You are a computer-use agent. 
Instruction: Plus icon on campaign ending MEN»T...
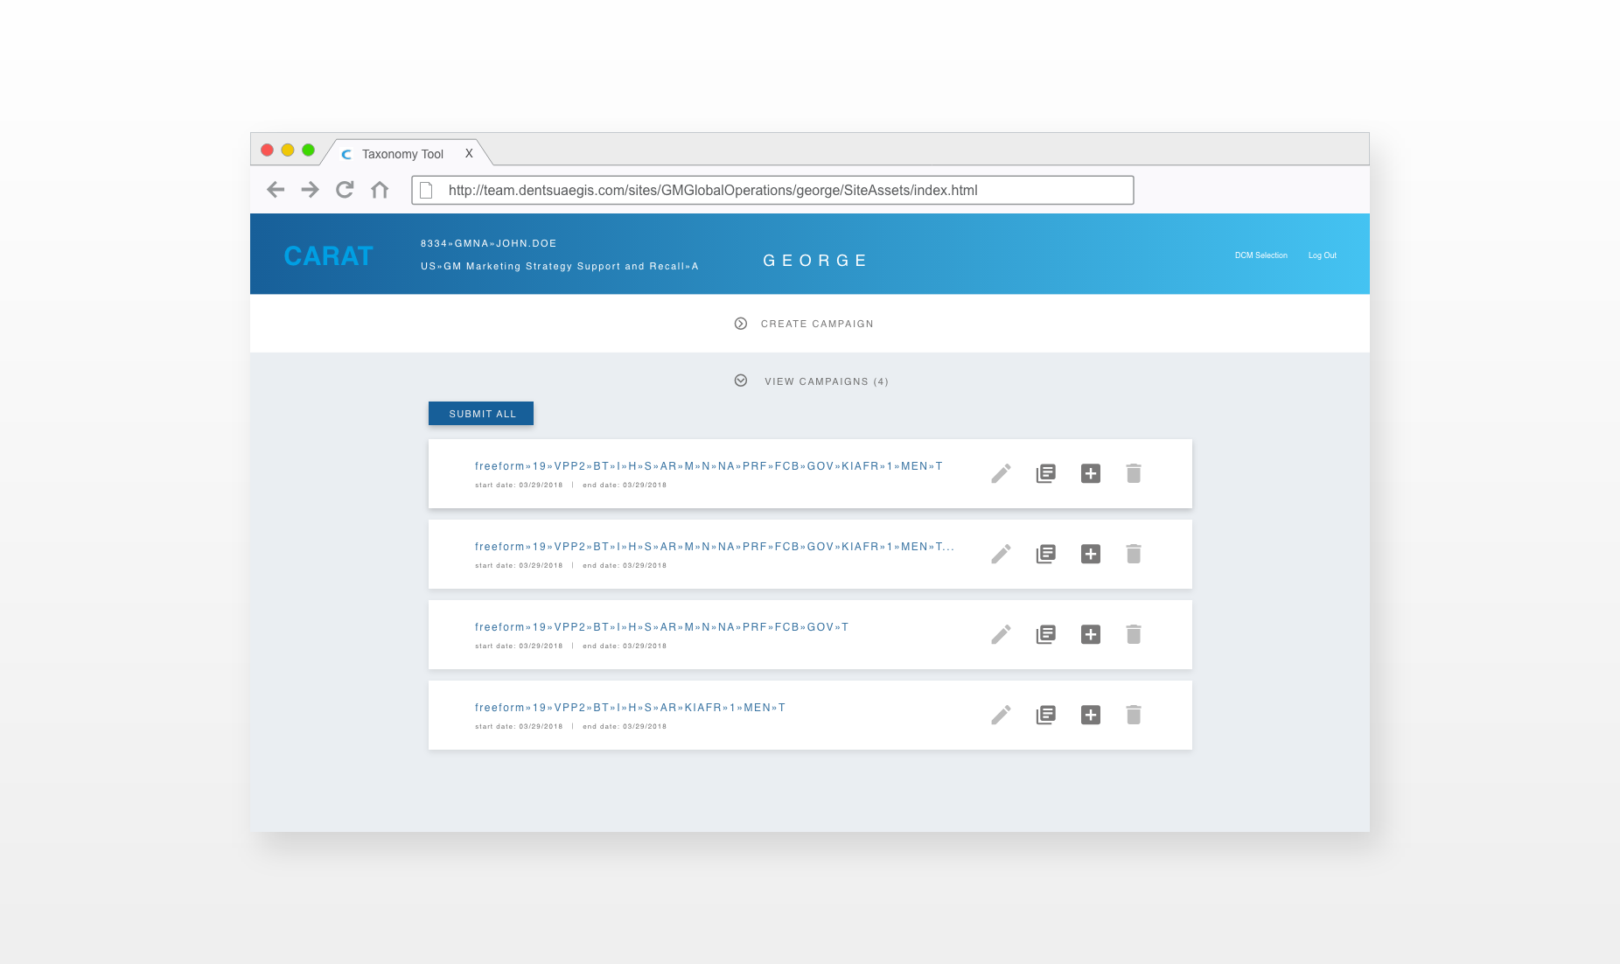[1091, 554]
